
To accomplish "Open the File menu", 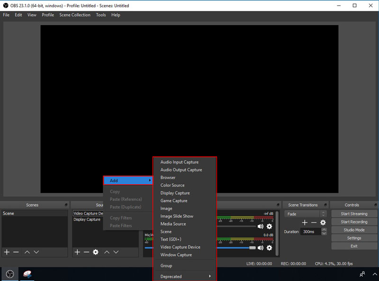I will pyautogui.click(x=6, y=15).
